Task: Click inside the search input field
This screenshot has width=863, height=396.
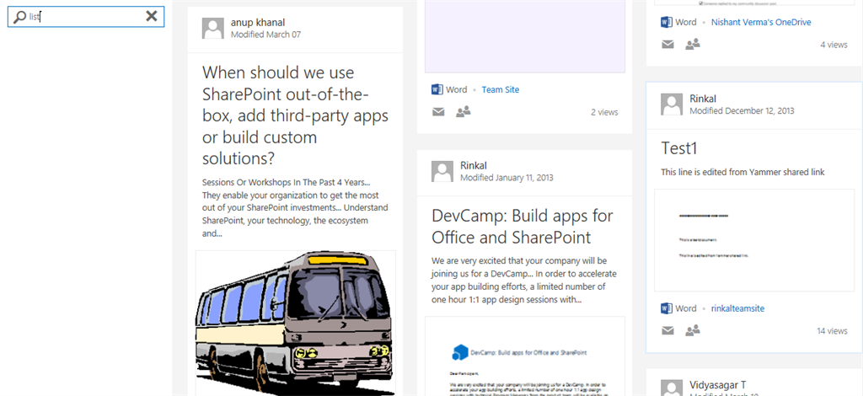Action: click(x=84, y=16)
